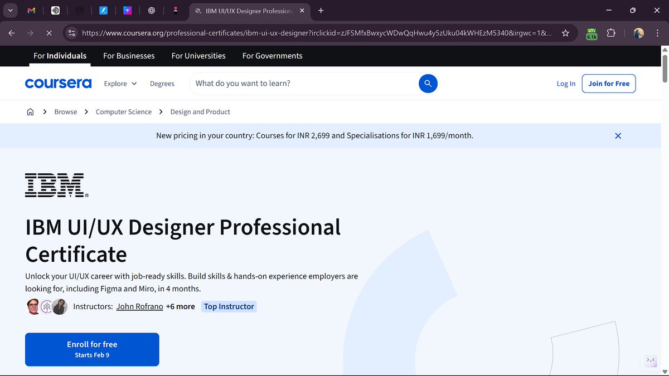This screenshot has width=669, height=376.
Task: Close the IBM UI/UX Designer tab
Action: point(303,11)
